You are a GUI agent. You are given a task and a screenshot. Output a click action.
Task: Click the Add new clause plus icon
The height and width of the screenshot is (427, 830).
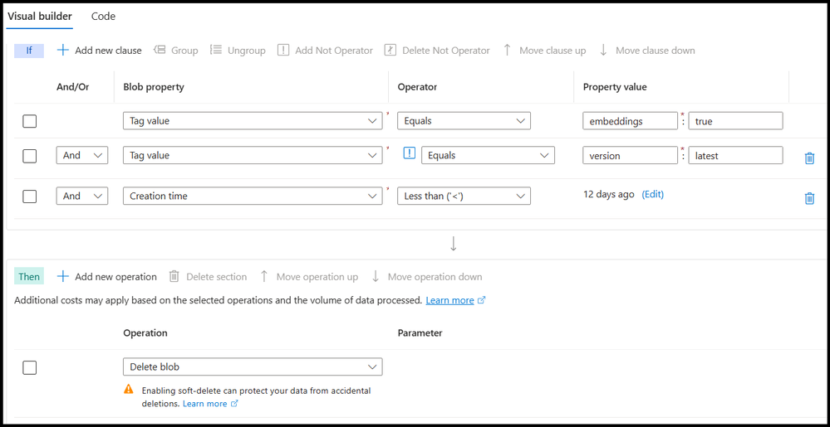click(x=63, y=51)
